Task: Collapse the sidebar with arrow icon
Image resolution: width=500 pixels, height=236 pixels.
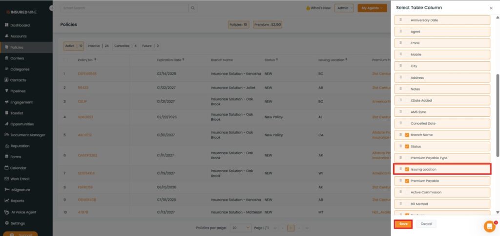Action: coord(52,8)
